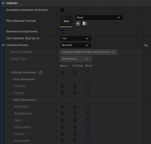The height and width of the screenshot is (144, 151).
Task: Click the Collision Responses help question icon
Action: (41, 73)
